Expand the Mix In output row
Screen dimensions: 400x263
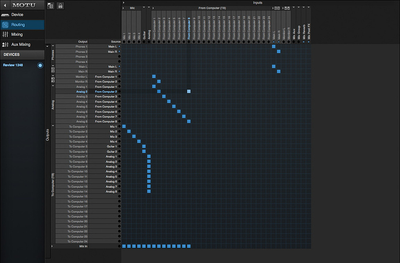53,246
